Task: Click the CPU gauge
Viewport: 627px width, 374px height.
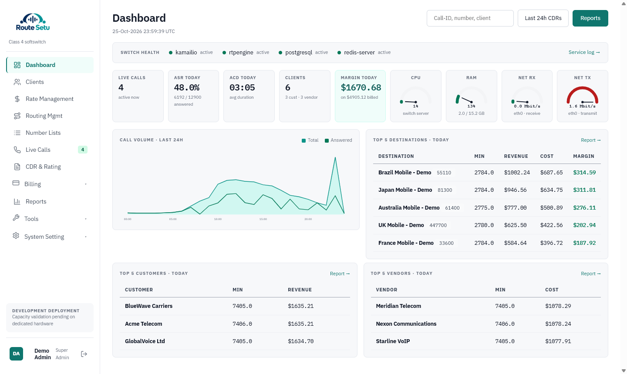Action: pos(416,97)
